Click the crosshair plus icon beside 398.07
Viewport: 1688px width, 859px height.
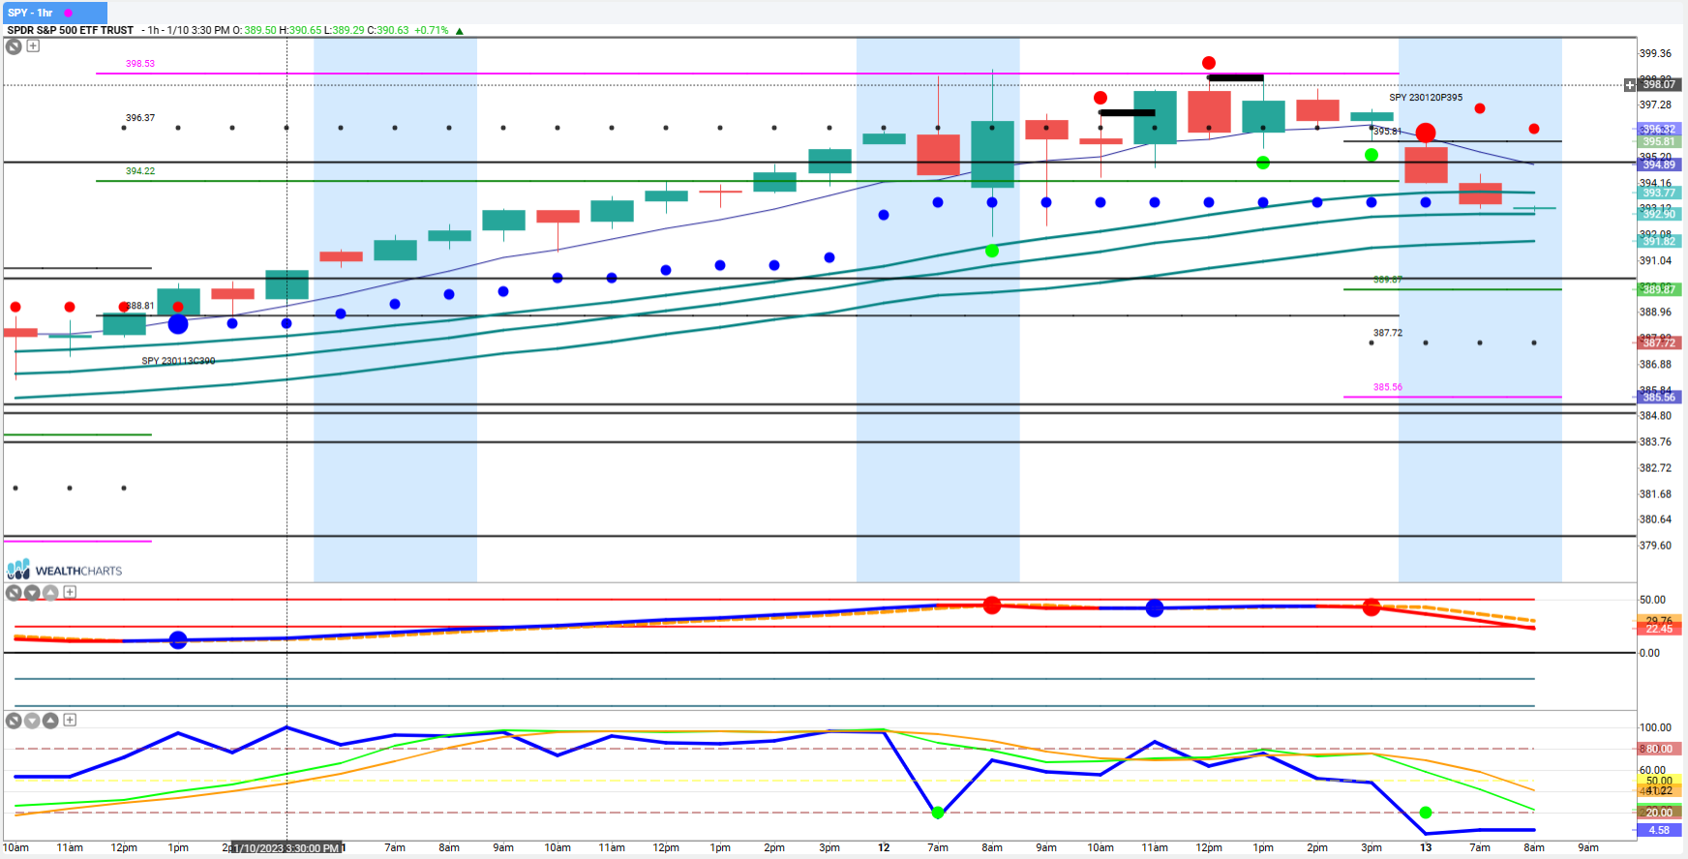[x=1630, y=85]
